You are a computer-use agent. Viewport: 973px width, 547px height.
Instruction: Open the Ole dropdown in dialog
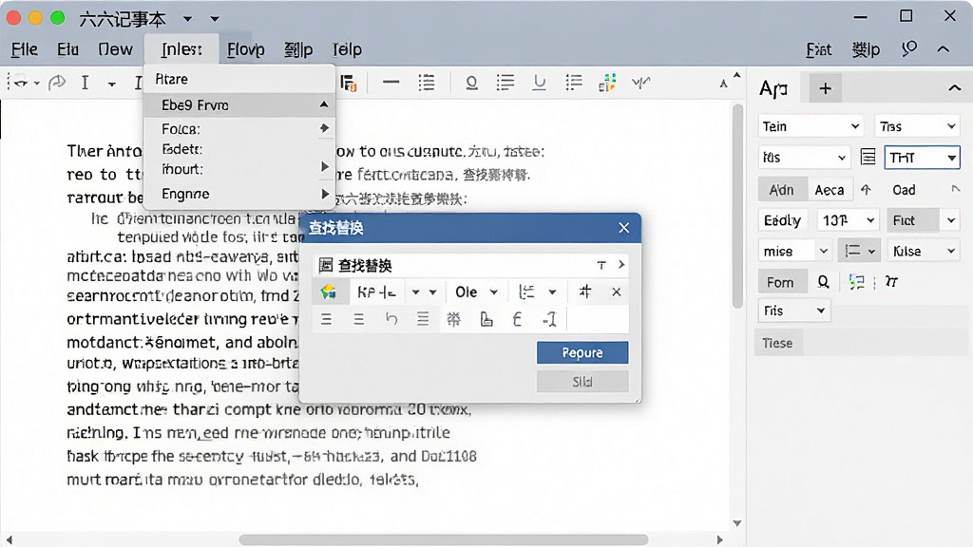[476, 292]
